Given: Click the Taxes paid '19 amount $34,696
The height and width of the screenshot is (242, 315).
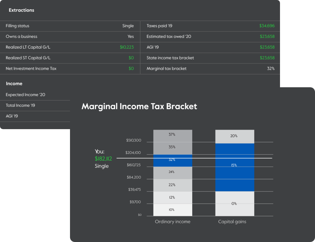Looking at the screenshot, I should (267, 26).
